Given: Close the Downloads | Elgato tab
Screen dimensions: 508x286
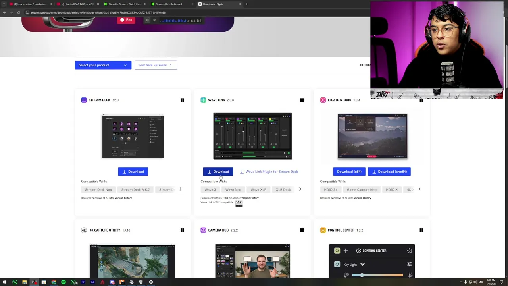Looking at the screenshot, I should click(x=239, y=4).
